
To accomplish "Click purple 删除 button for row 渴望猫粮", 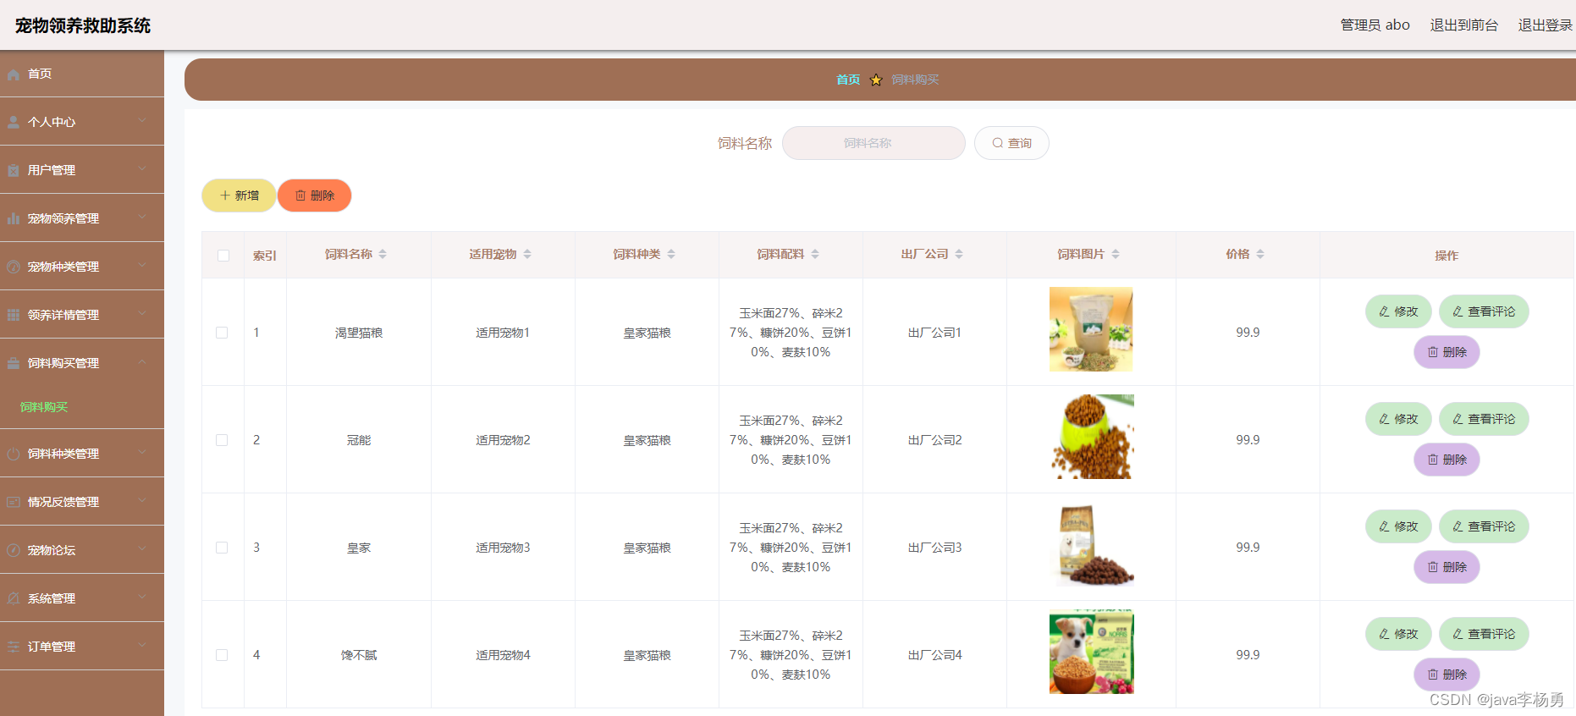I will point(1447,352).
